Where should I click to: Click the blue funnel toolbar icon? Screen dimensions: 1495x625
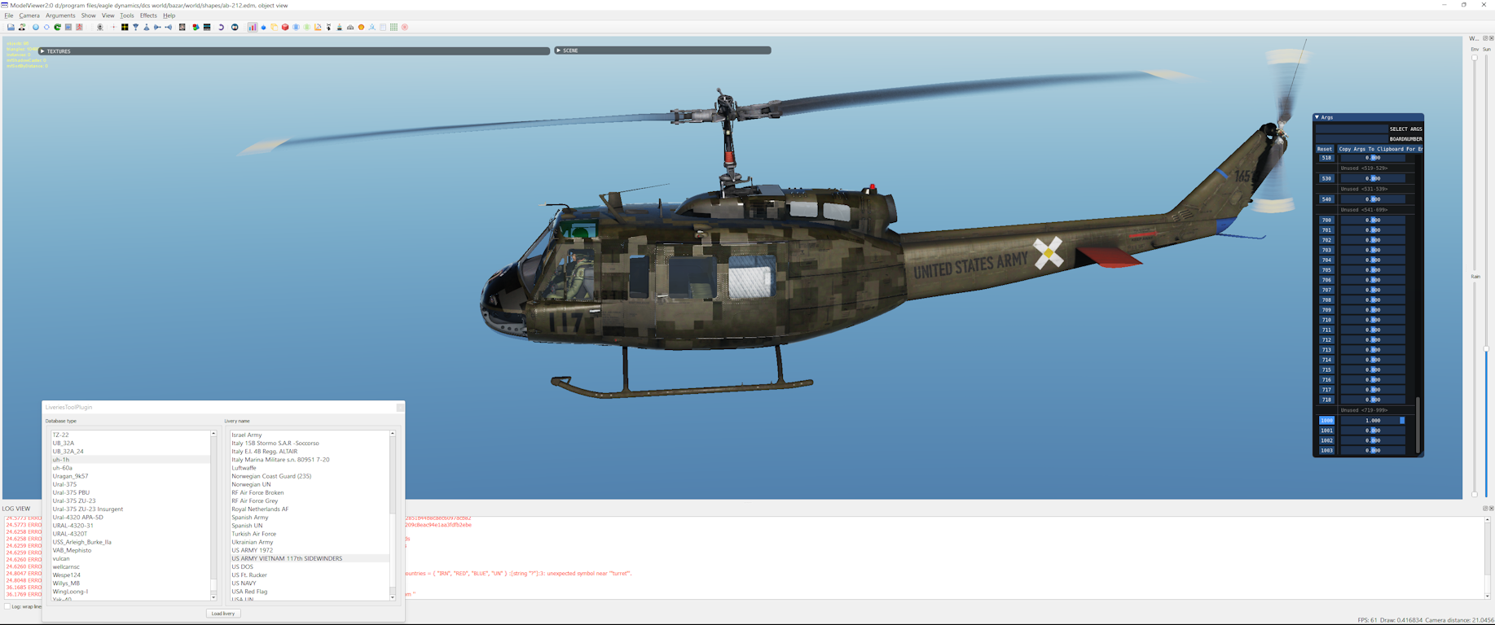(x=135, y=27)
